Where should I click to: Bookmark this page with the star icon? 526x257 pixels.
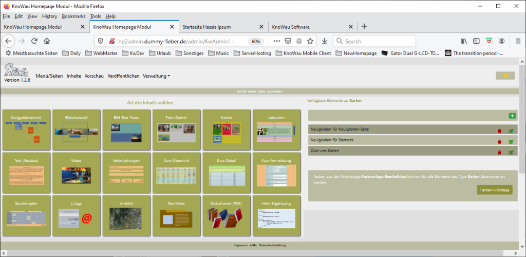(310, 41)
